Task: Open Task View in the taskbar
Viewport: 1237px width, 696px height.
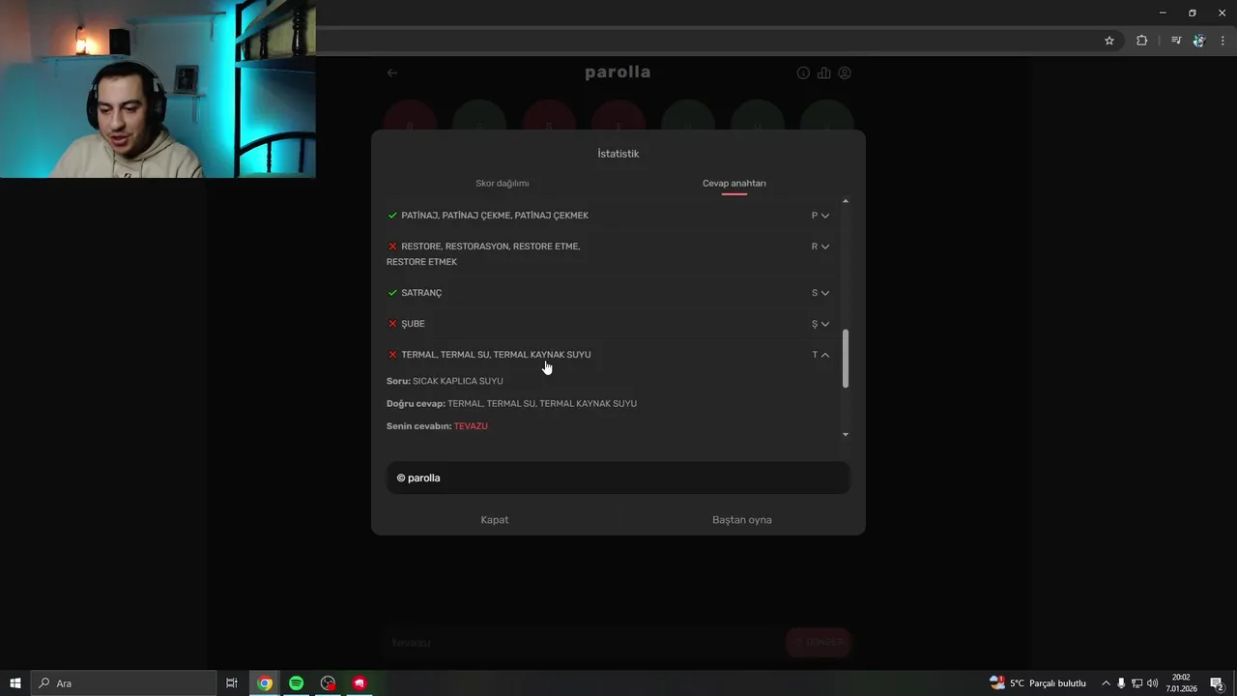Action: click(232, 683)
